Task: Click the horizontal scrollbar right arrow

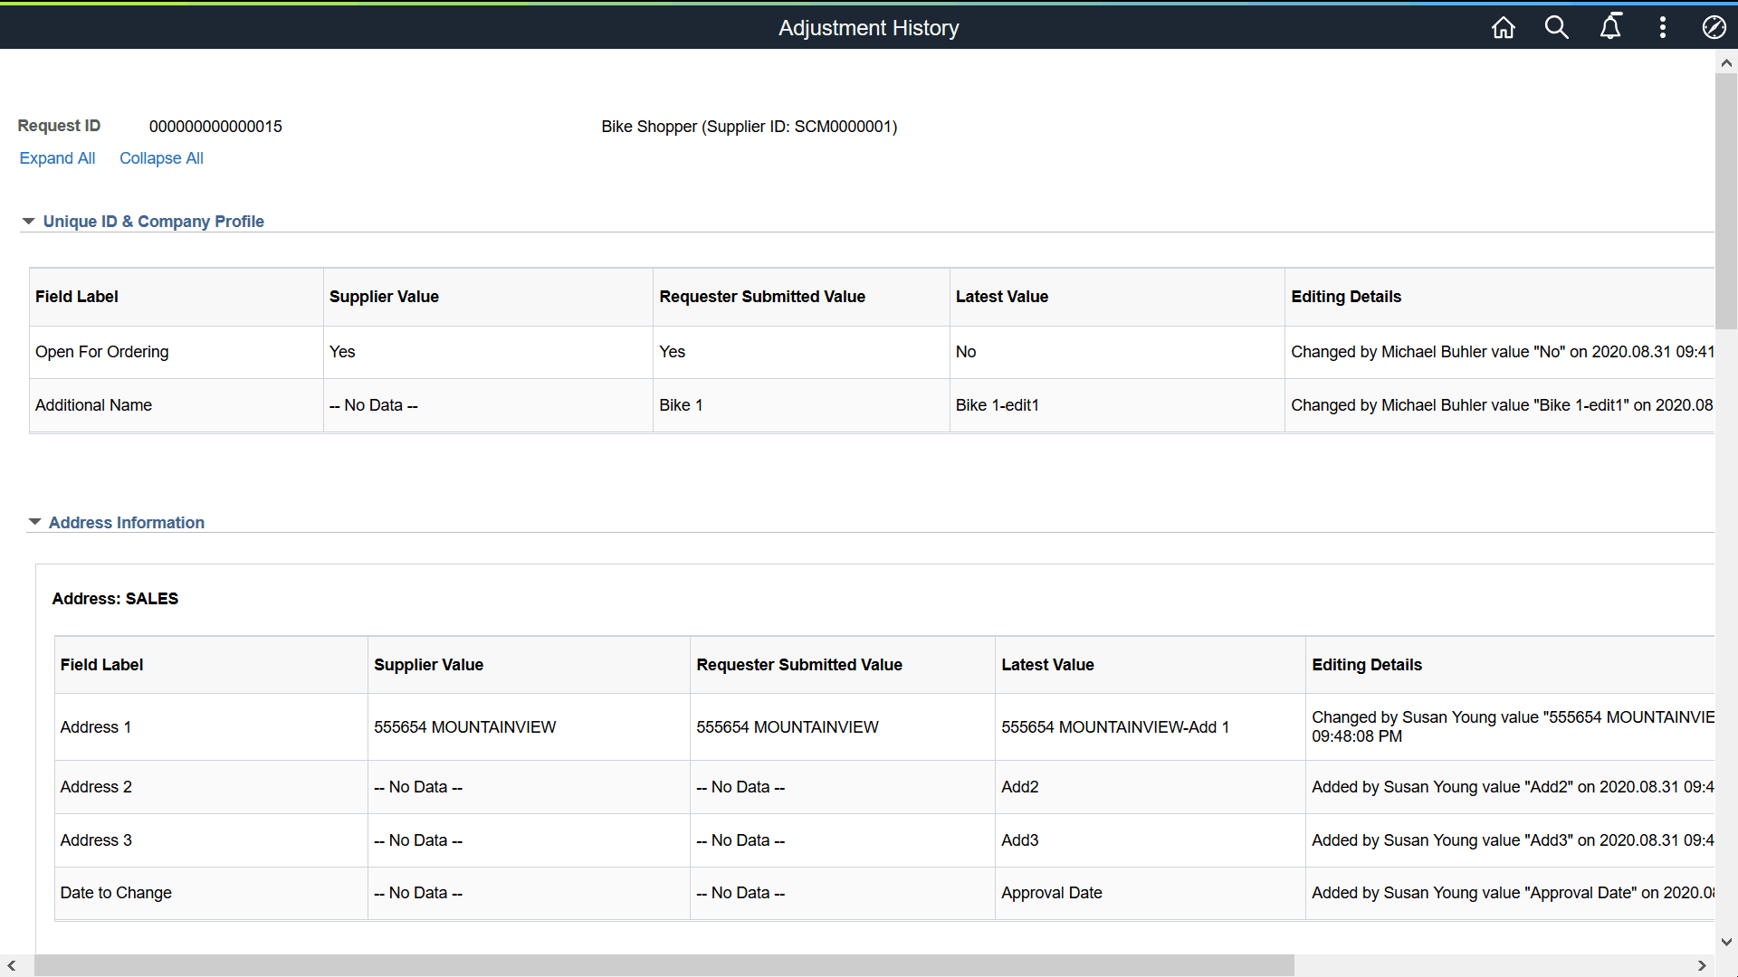Action: coord(1700,965)
